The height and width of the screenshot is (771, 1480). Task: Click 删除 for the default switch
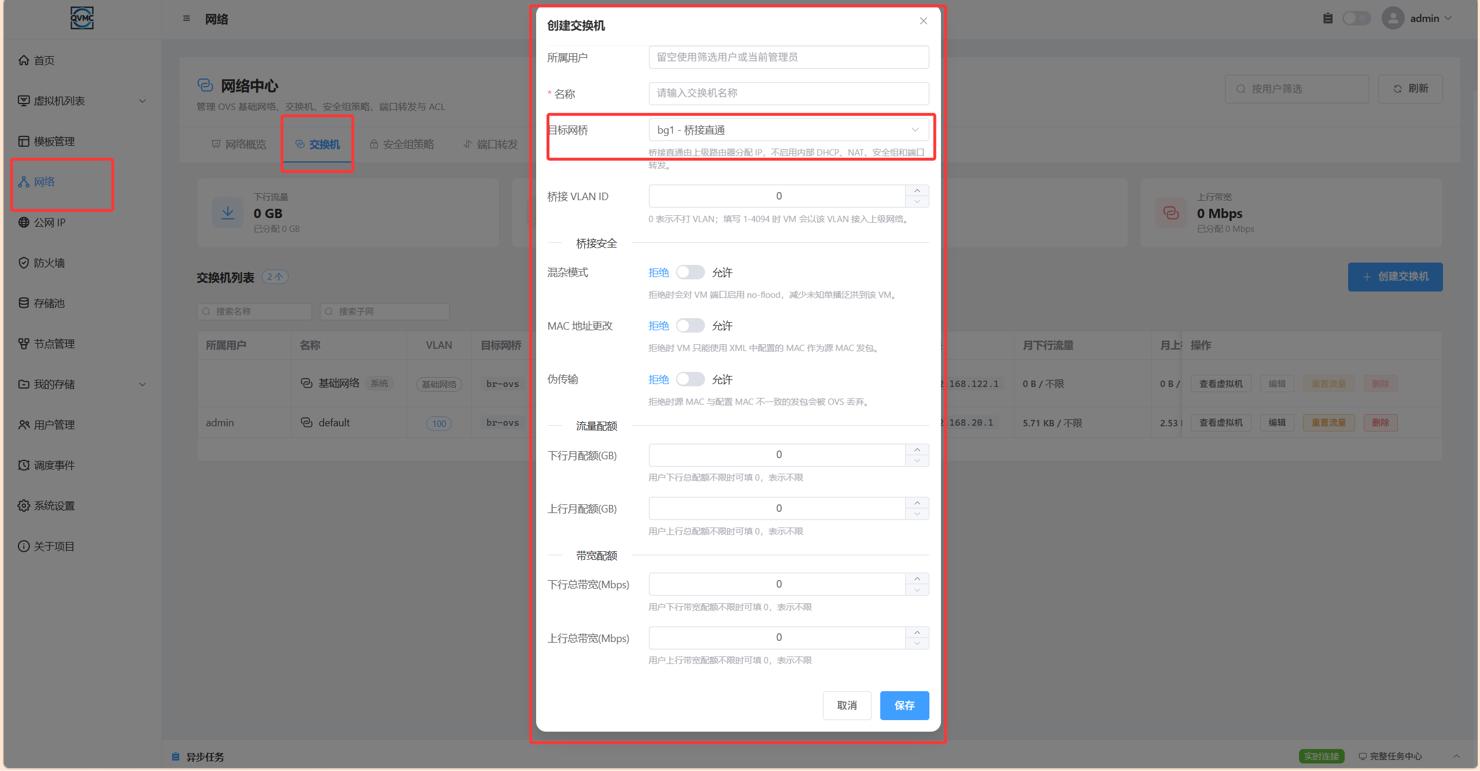point(1381,422)
